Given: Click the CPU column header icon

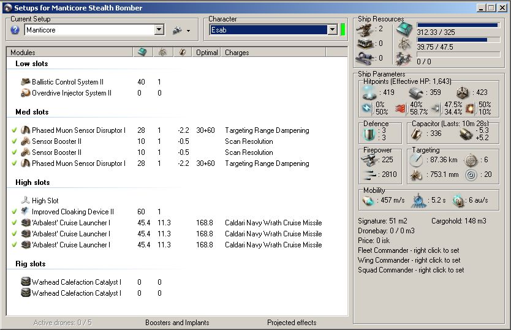Looking at the screenshot, I should 142,52.
